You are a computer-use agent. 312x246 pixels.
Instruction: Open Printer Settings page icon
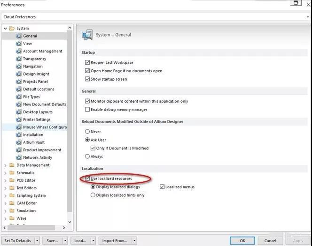coord(18,119)
